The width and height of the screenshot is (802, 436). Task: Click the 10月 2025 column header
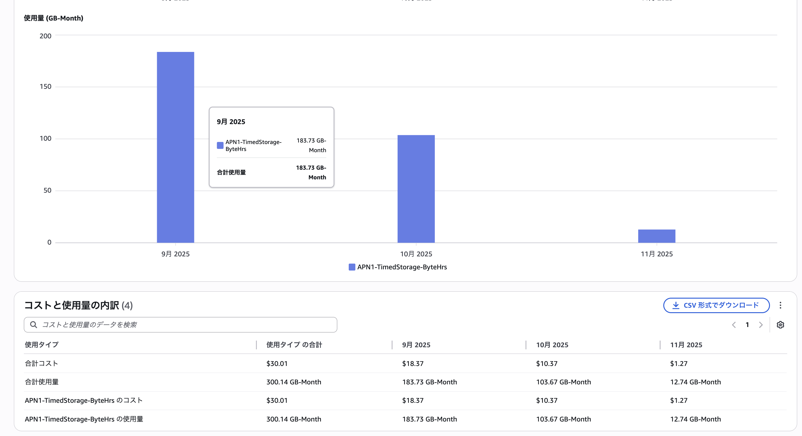552,345
